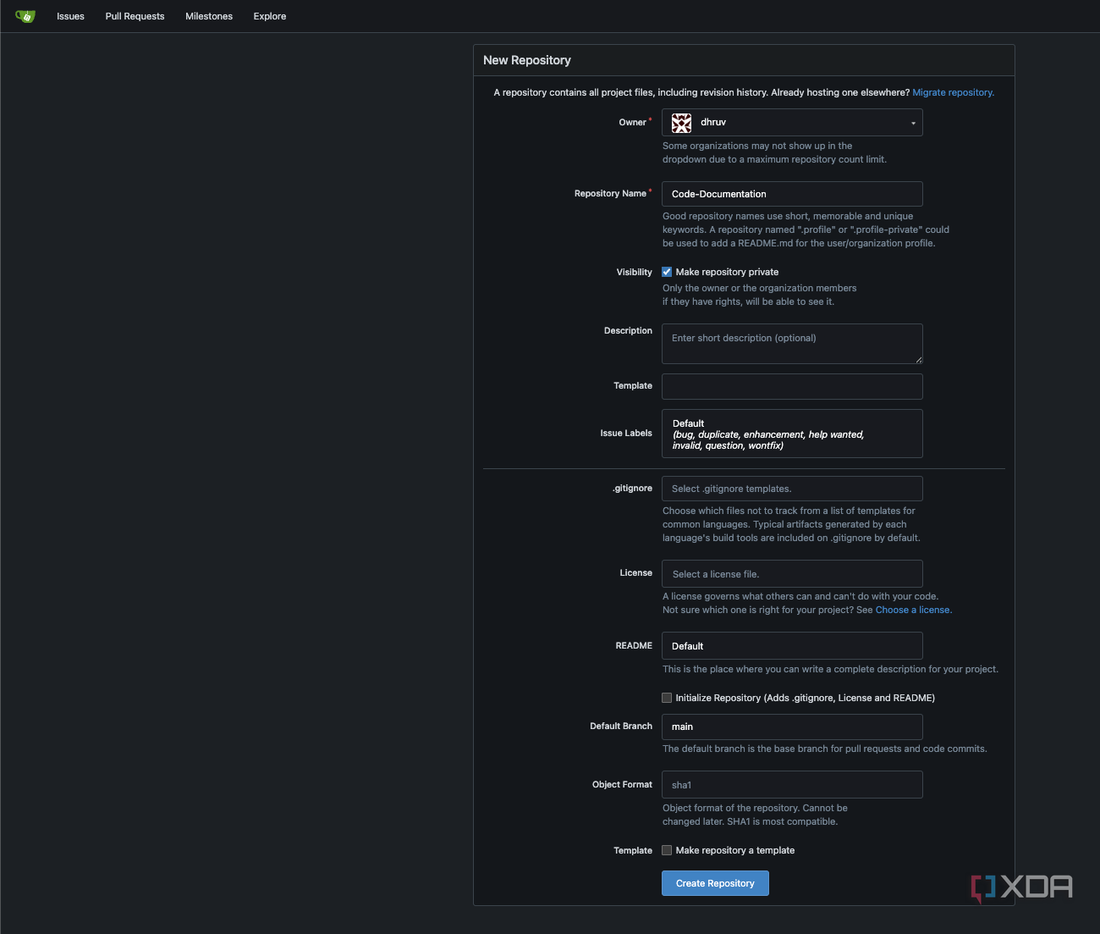Open the Milestones page
Image resolution: width=1100 pixels, height=934 pixels.
point(209,16)
